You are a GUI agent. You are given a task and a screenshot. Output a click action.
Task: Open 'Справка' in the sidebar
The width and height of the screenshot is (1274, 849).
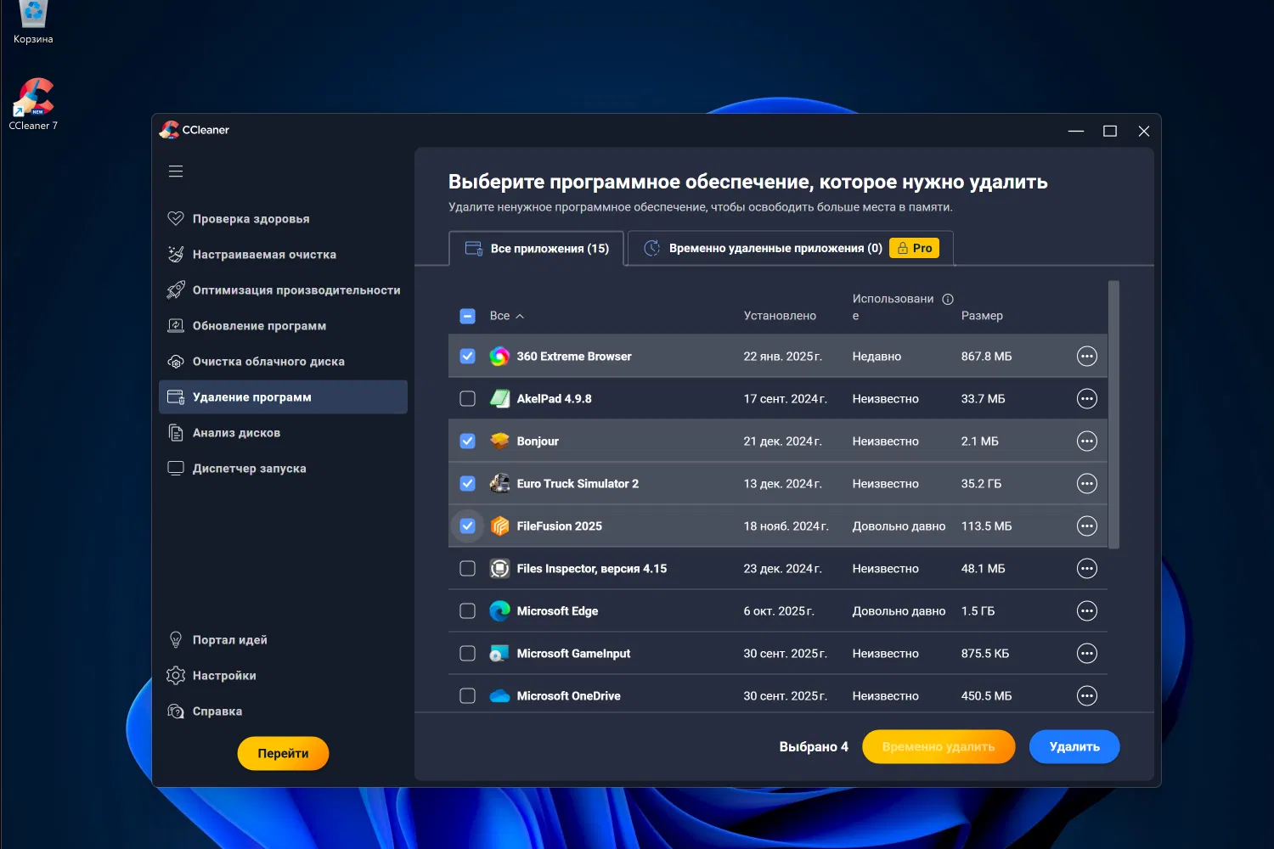[283, 711]
